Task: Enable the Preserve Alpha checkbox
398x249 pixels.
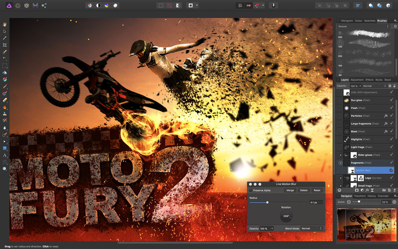Action: point(251,190)
